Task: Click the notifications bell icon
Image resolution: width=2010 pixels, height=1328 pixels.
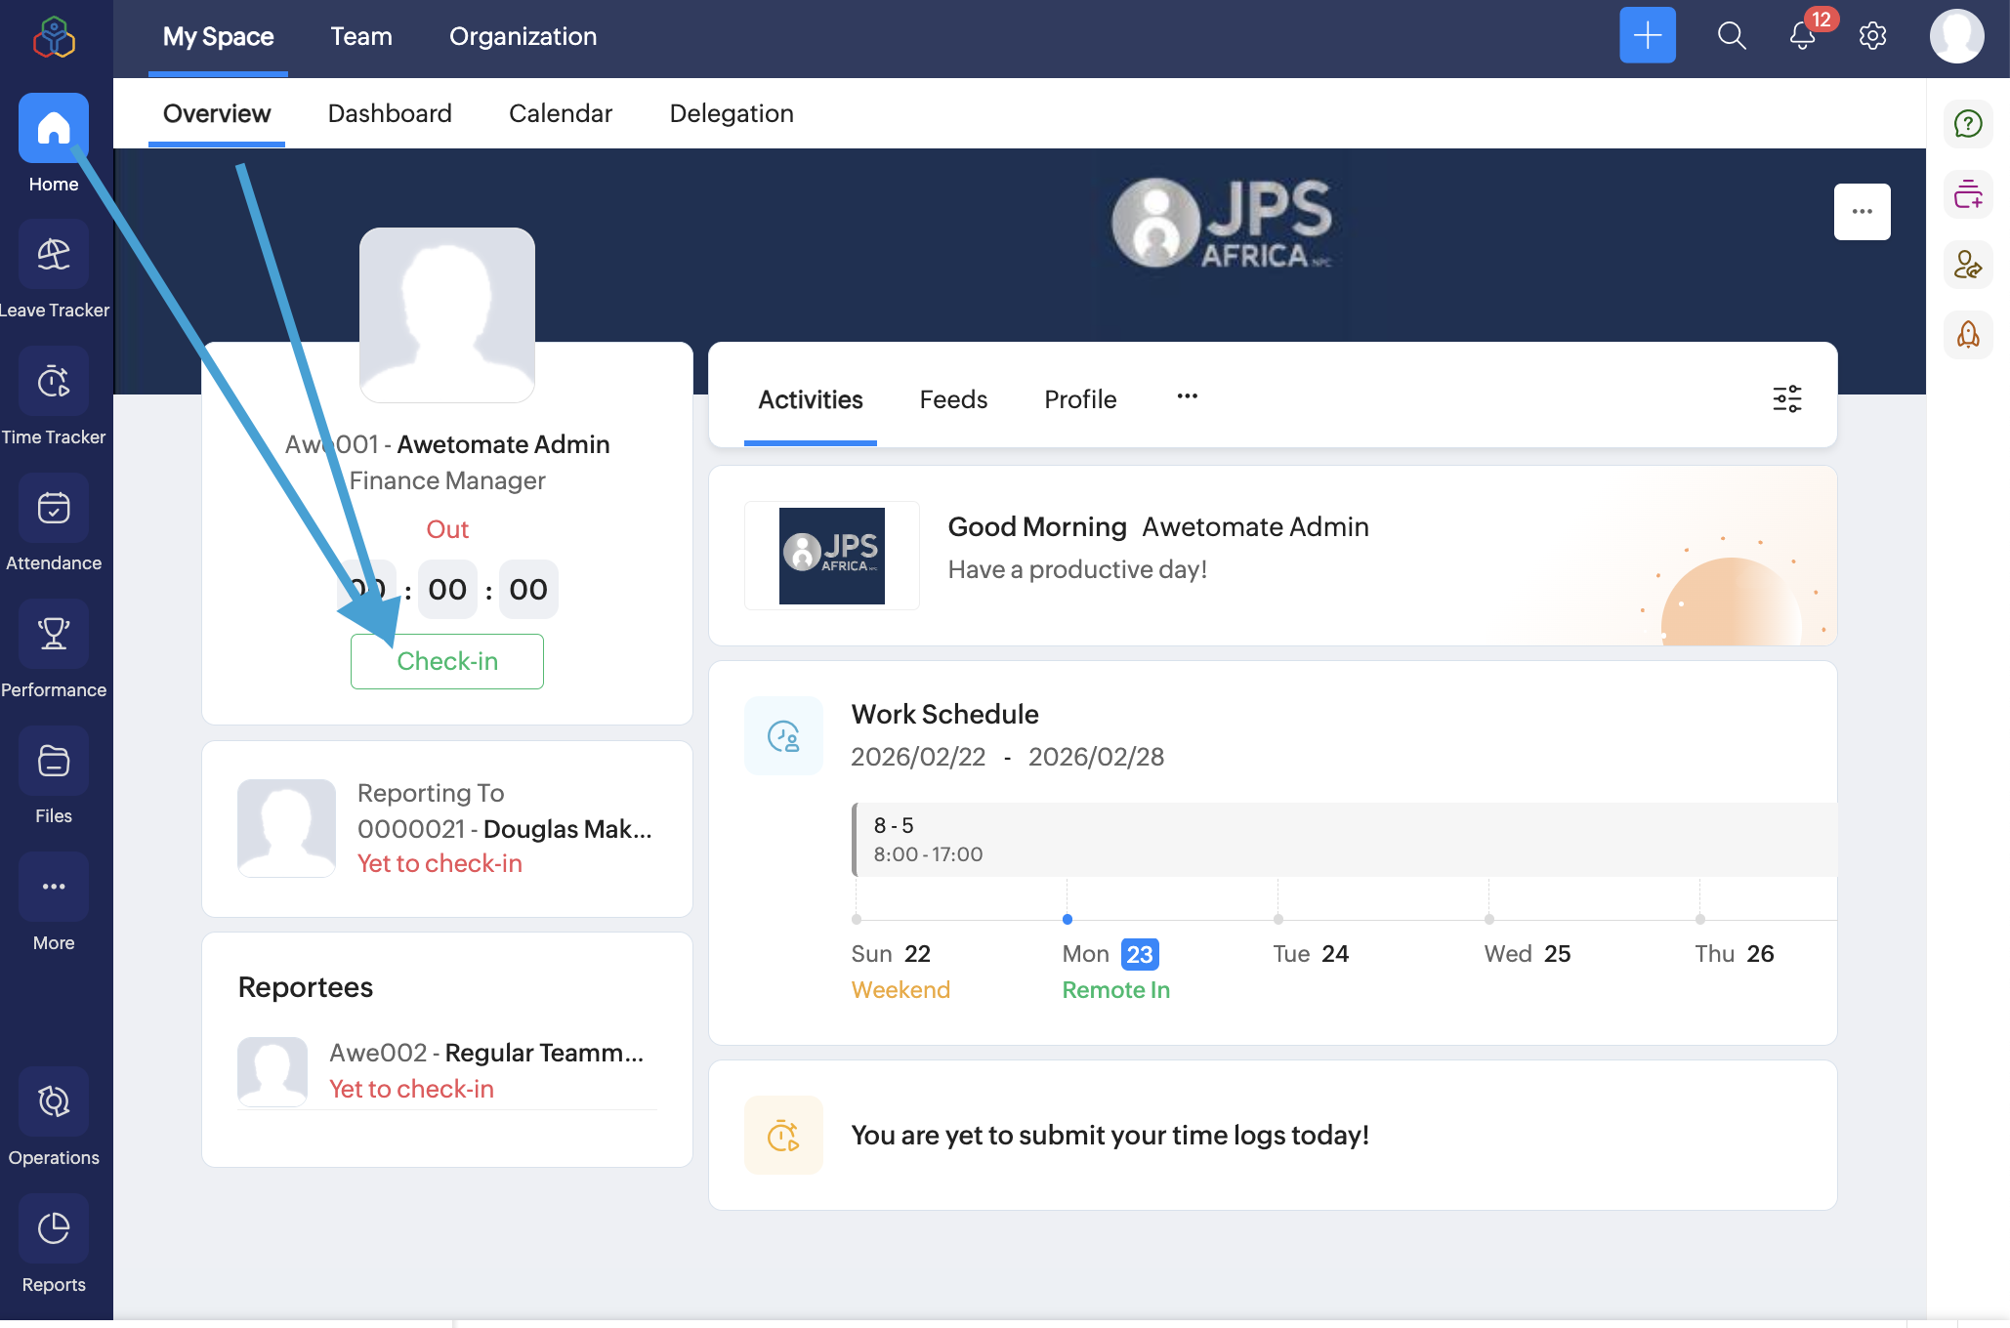Action: click(1802, 36)
